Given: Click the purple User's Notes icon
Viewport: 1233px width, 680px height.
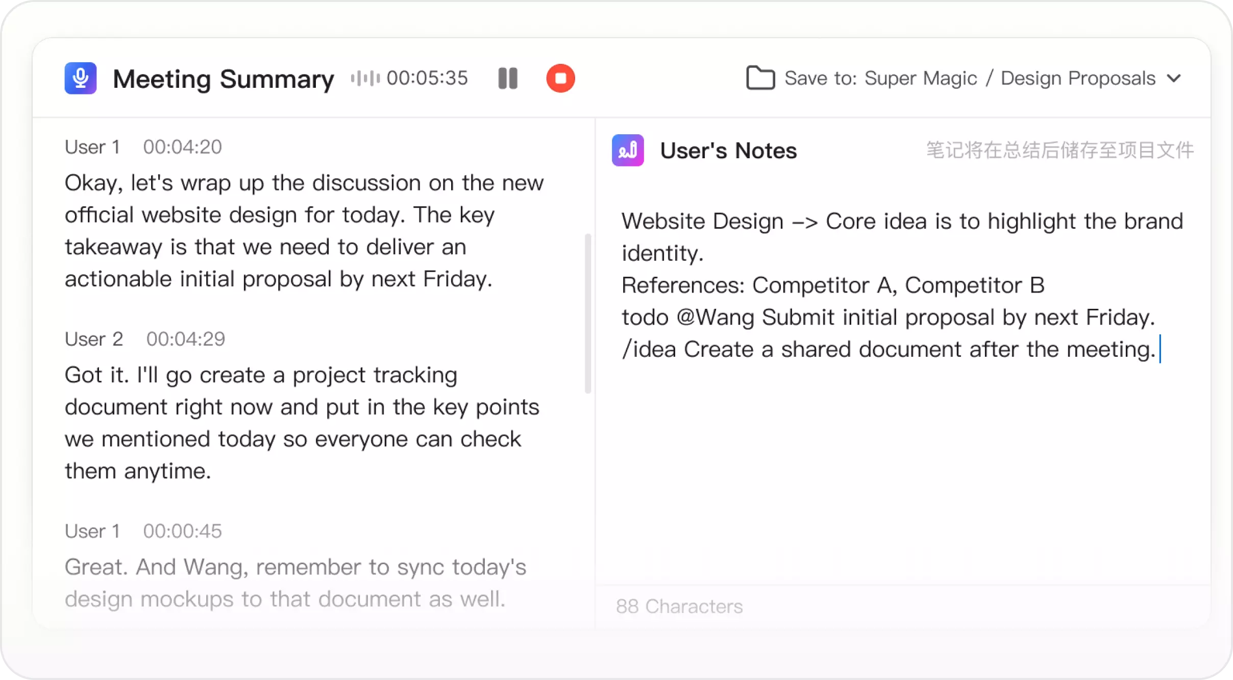Looking at the screenshot, I should click(628, 150).
